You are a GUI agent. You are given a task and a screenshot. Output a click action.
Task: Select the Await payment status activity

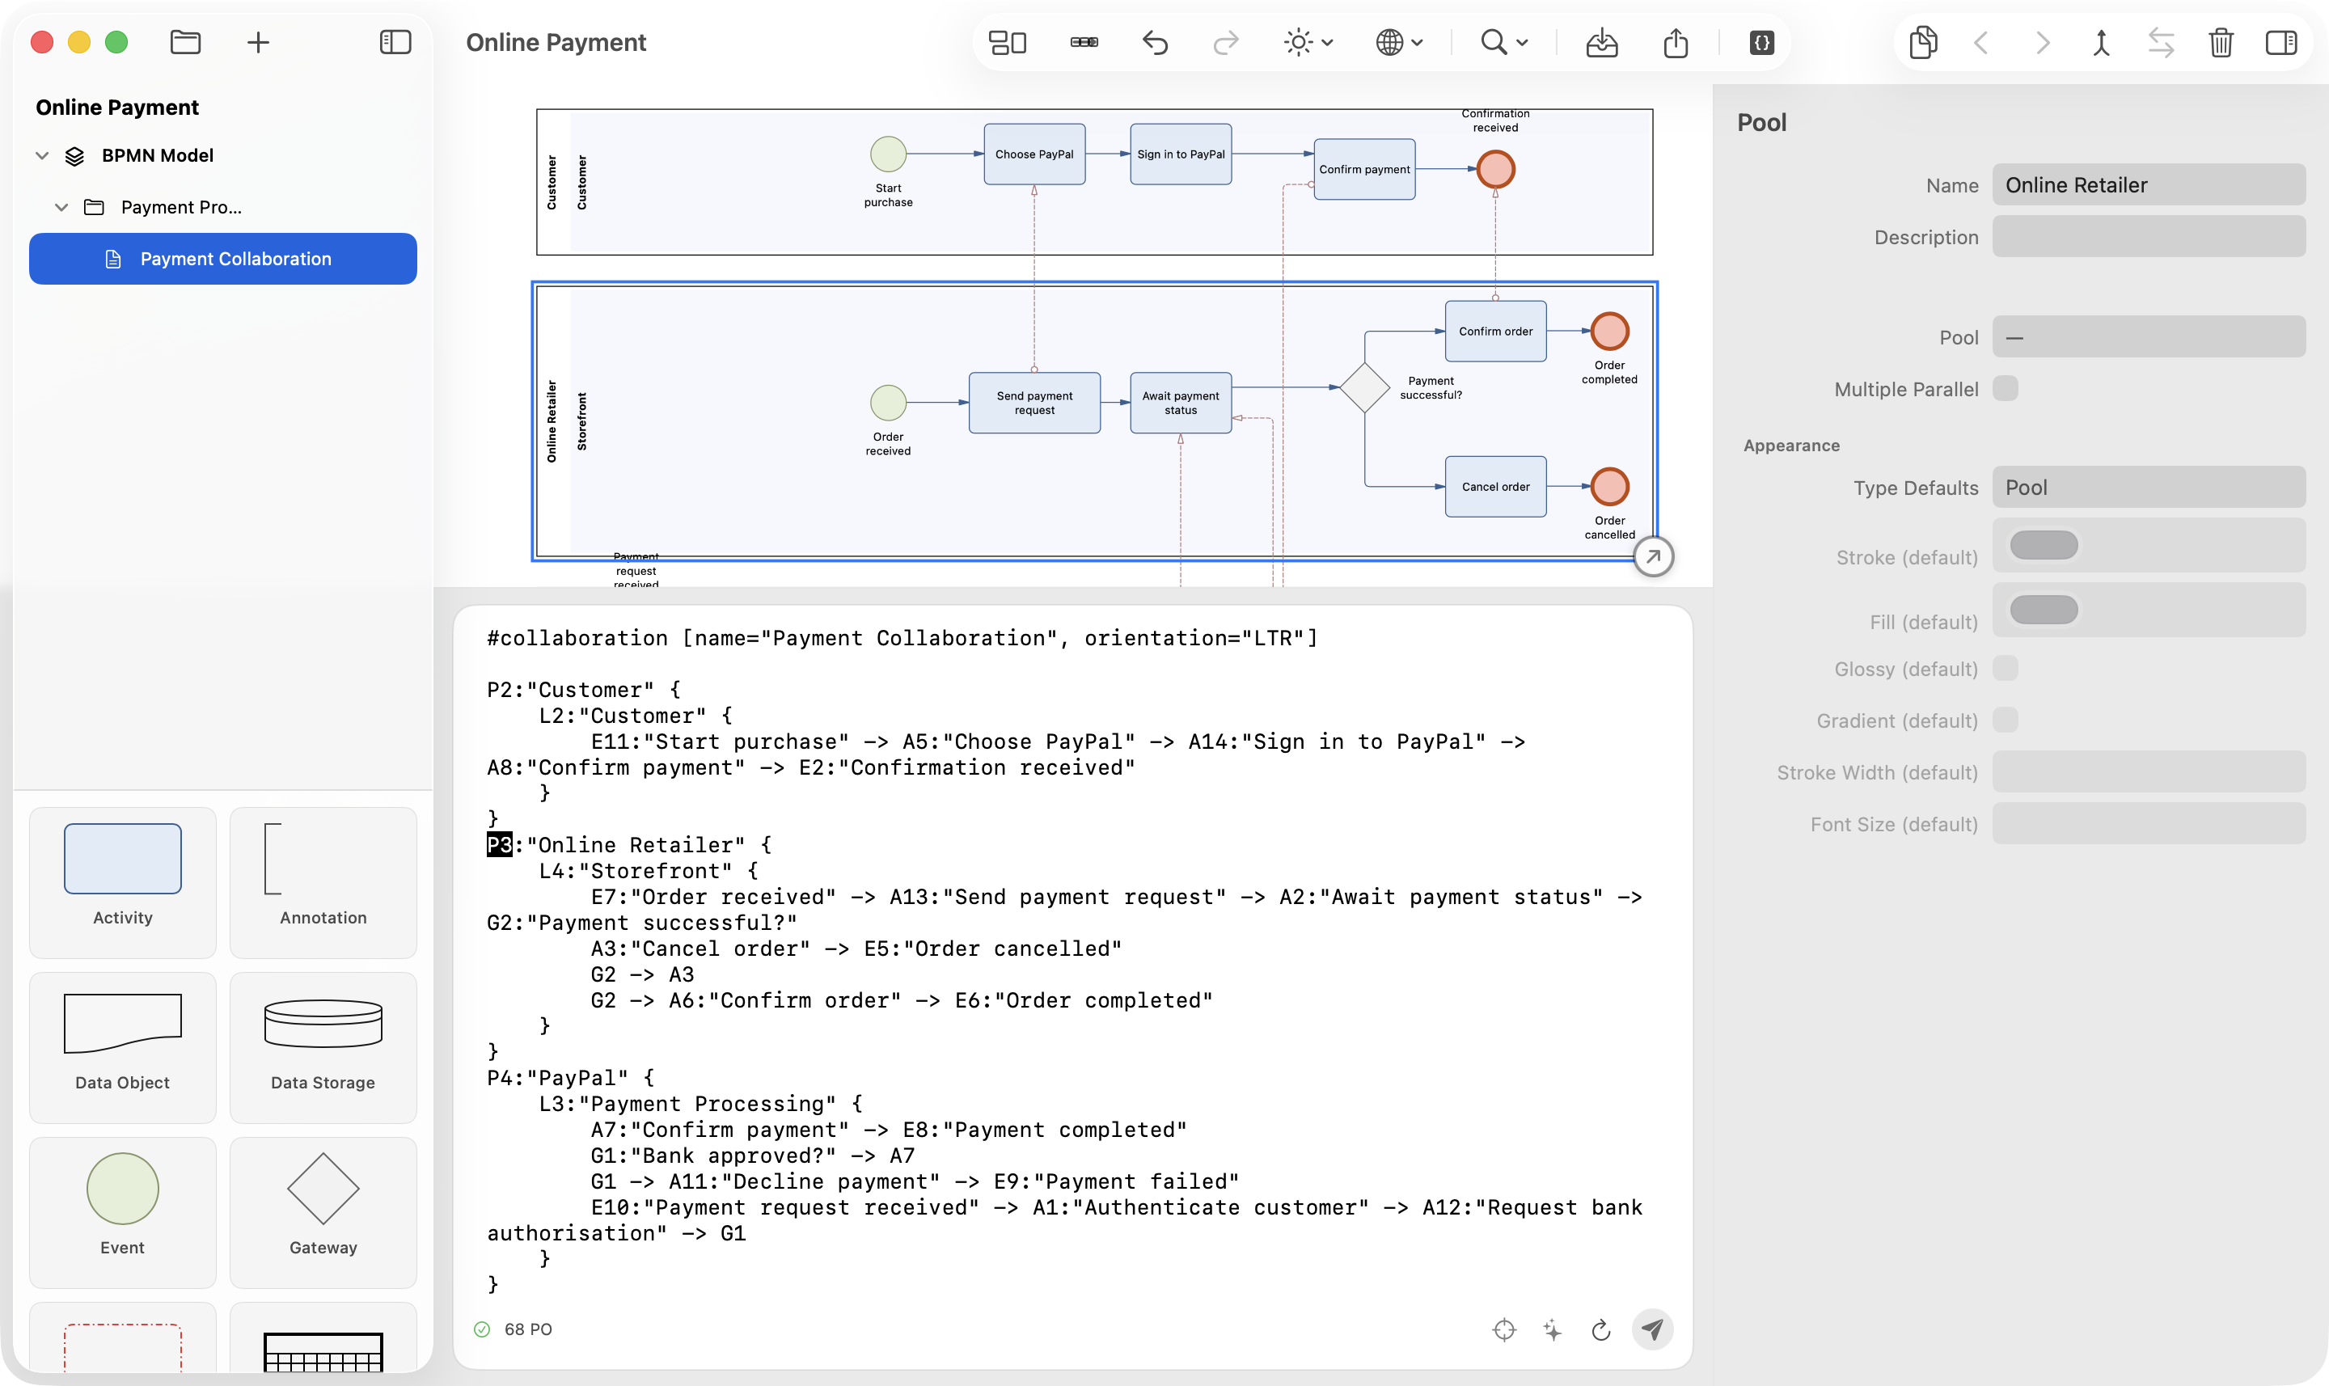click(1181, 403)
